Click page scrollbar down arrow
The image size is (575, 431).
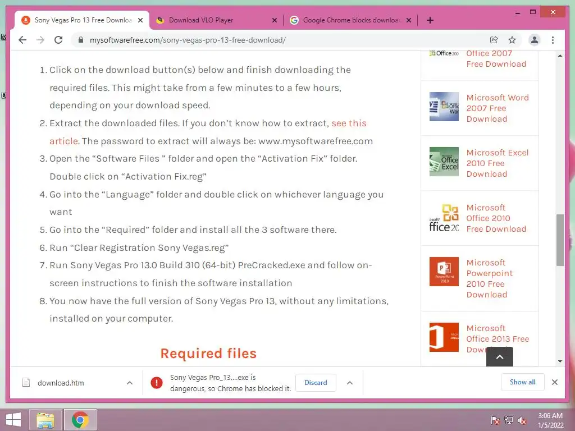coord(560,361)
